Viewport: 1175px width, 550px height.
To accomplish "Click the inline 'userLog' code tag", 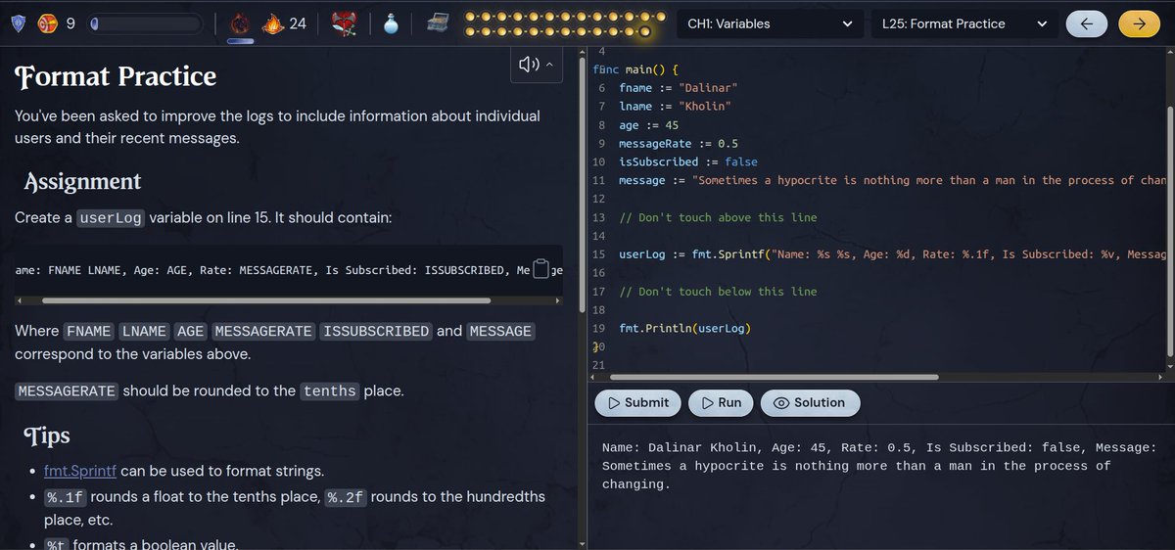I will coord(112,217).
